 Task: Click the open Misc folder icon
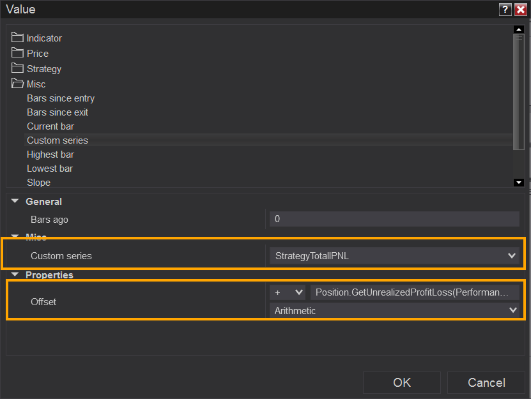17,84
